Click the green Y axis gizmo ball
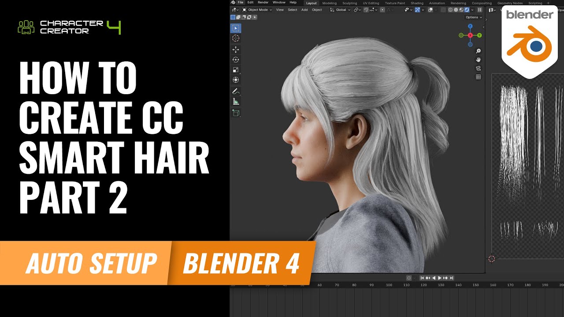This screenshot has height=317, width=564. [479, 35]
